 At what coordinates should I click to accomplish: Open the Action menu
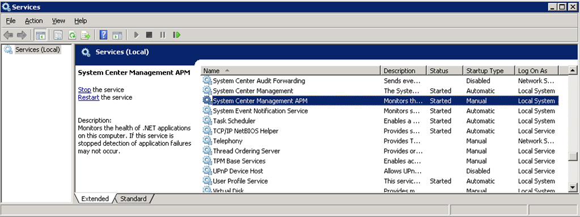pyautogui.click(x=33, y=21)
